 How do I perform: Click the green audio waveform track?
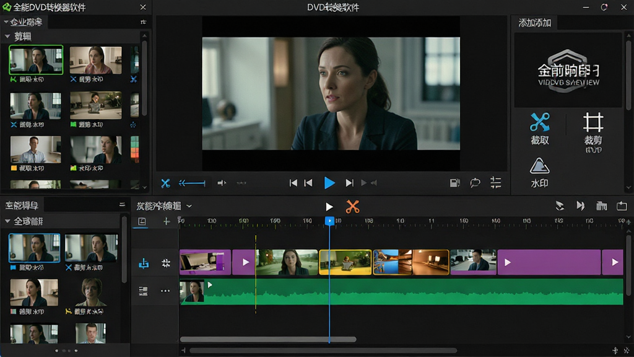401,291
